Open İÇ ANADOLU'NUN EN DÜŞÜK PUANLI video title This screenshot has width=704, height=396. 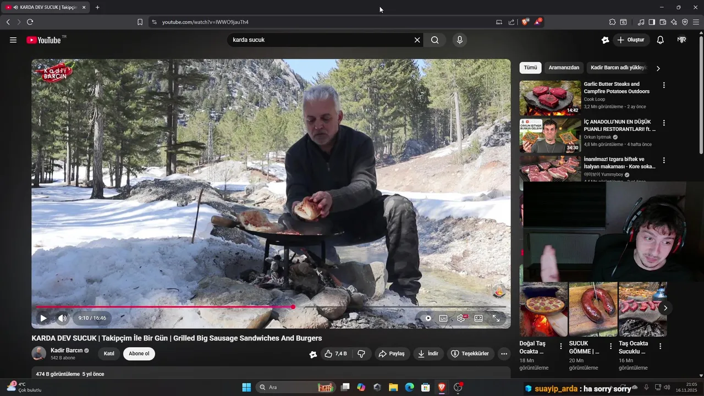click(620, 125)
